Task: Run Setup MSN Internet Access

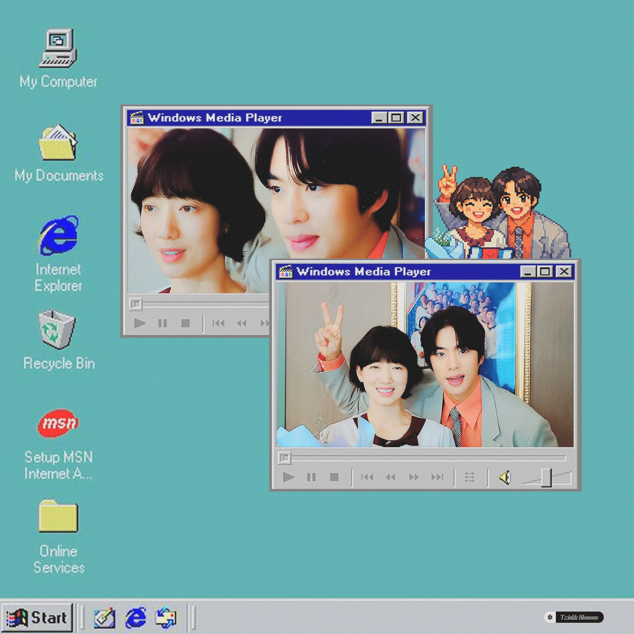Action: coord(59,423)
